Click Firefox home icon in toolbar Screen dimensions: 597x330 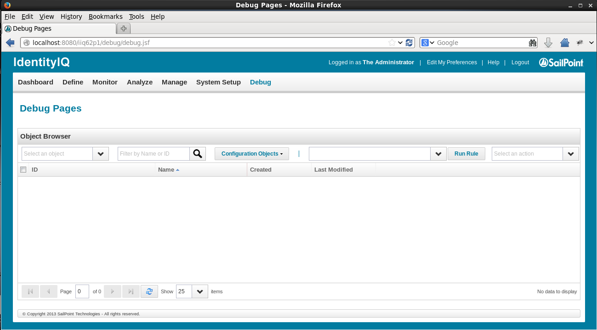coord(565,43)
